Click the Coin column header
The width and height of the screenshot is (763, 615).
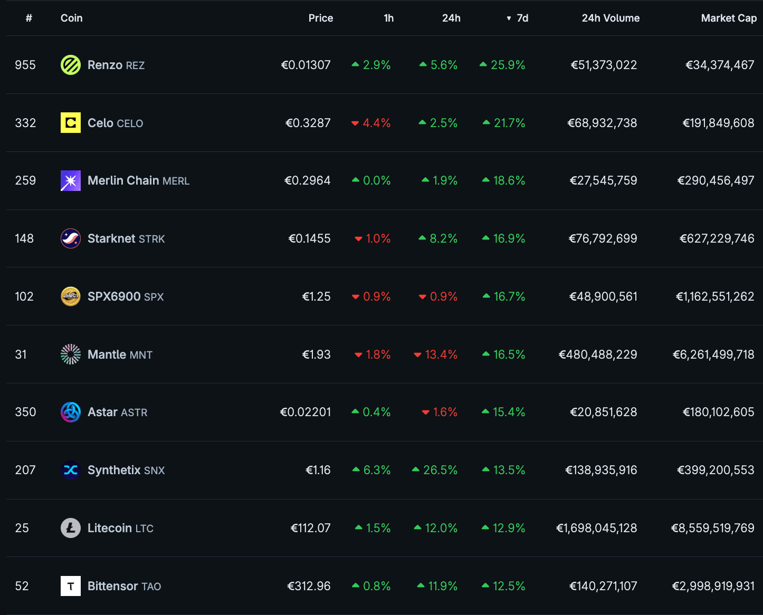tap(71, 18)
